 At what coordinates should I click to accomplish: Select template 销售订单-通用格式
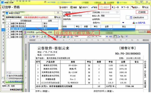(32, 23)
